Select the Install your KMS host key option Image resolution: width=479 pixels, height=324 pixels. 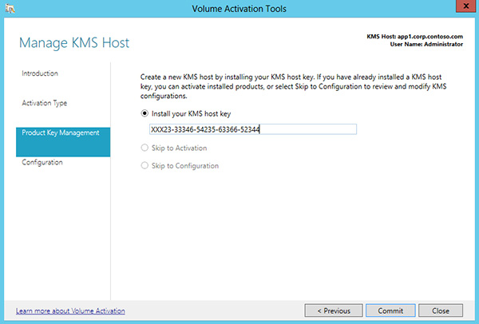[x=144, y=113]
